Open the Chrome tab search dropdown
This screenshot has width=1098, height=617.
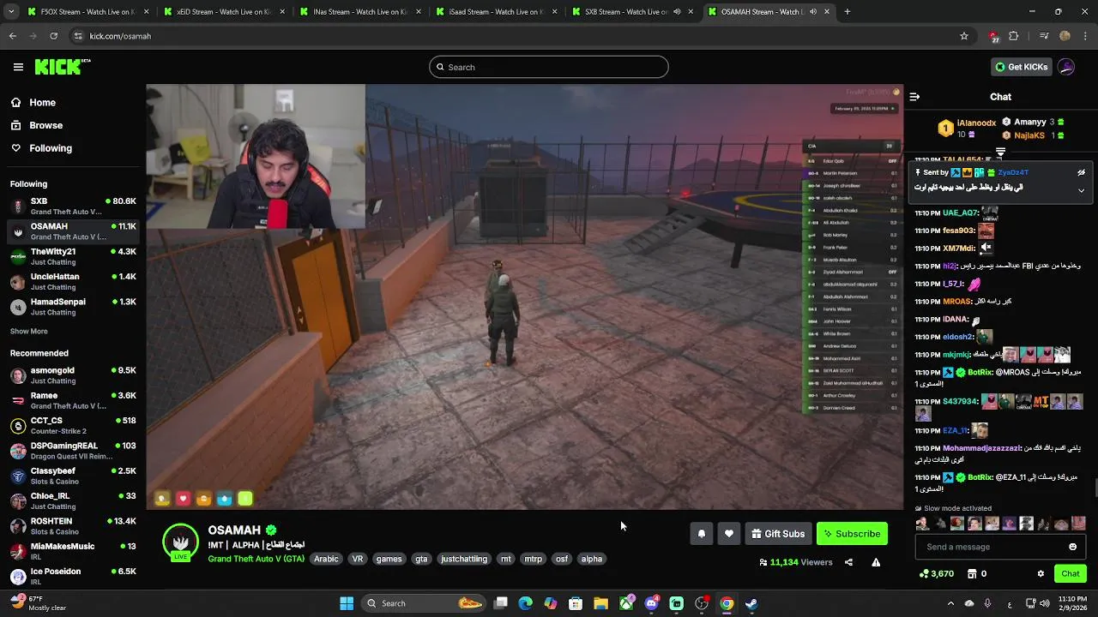point(13,12)
